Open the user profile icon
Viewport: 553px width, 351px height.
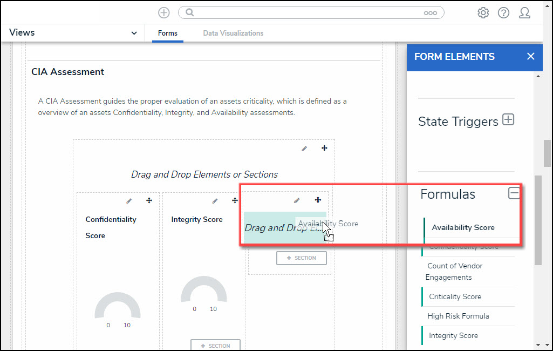click(x=524, y=13)
